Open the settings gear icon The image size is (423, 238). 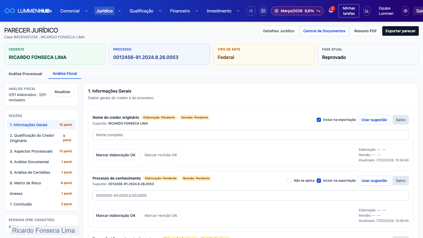click(405, 11)
